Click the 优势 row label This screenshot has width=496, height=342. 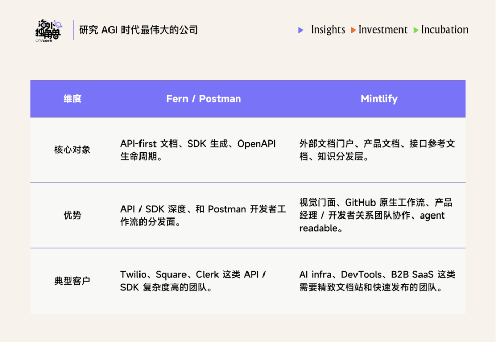pyautogui.click(x=72, y=215)
